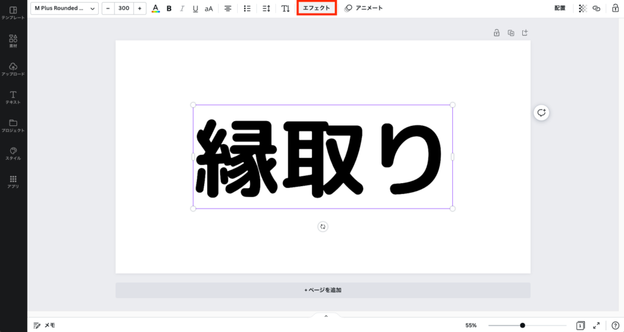
Task: Open the スタイル palette panel
Action: click(13, 153)
